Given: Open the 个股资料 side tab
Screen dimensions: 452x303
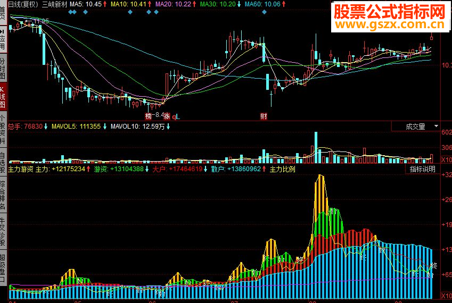Looking at the screenshot, I should point(3,129).
